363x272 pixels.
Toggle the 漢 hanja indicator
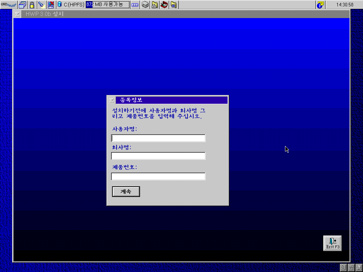pos(359,268)
